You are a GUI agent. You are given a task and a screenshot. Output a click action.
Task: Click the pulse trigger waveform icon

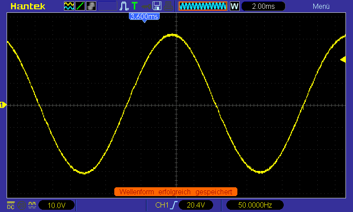(124, 6)
